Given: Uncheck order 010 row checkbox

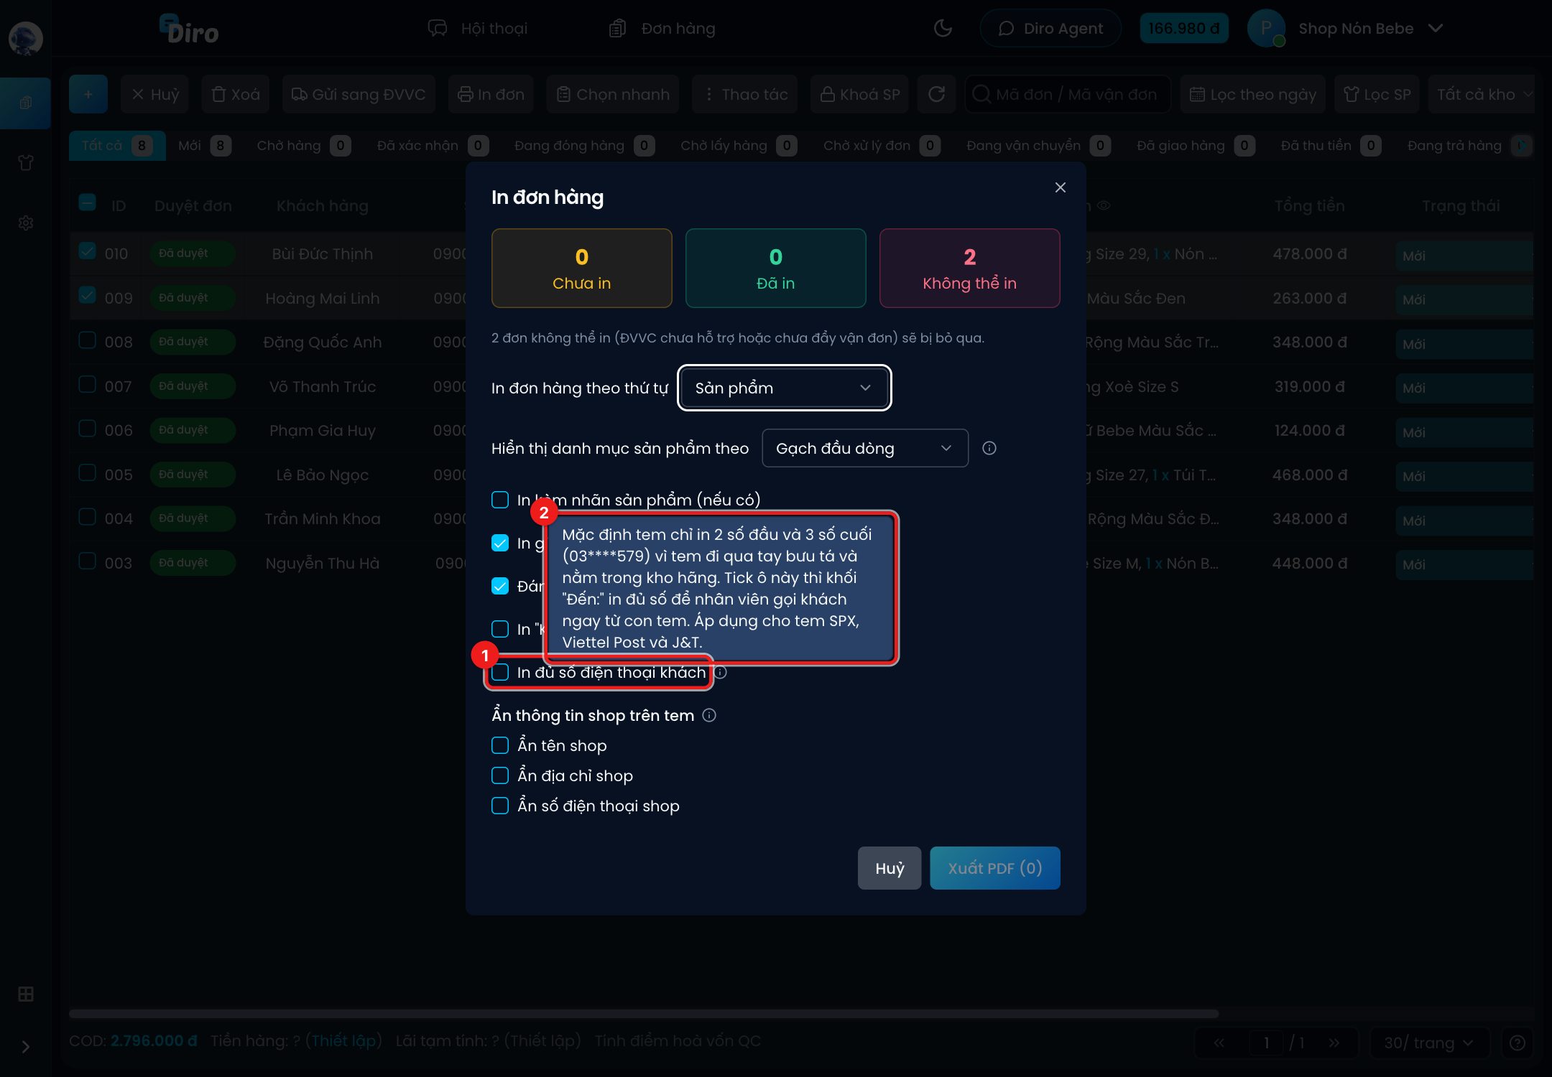Looking at the screenshot, I should [87, 251].
